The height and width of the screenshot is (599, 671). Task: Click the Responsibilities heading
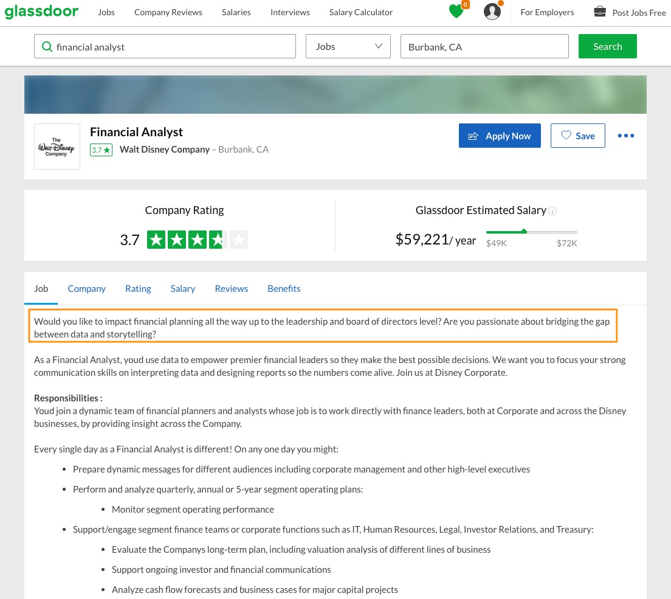pyautogui.click(x=68, y=398)
